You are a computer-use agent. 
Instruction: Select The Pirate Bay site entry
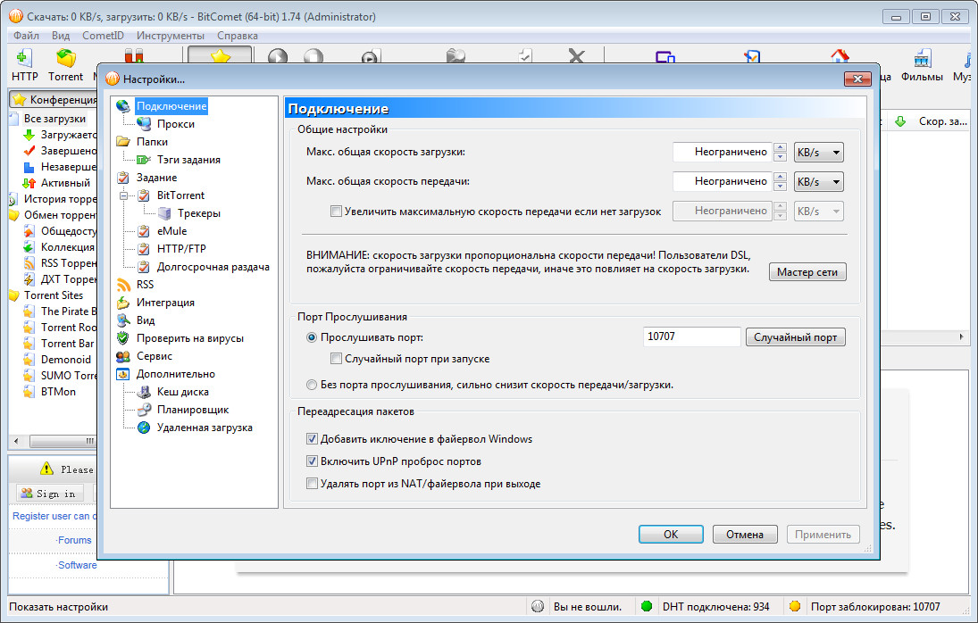point(59,311)
